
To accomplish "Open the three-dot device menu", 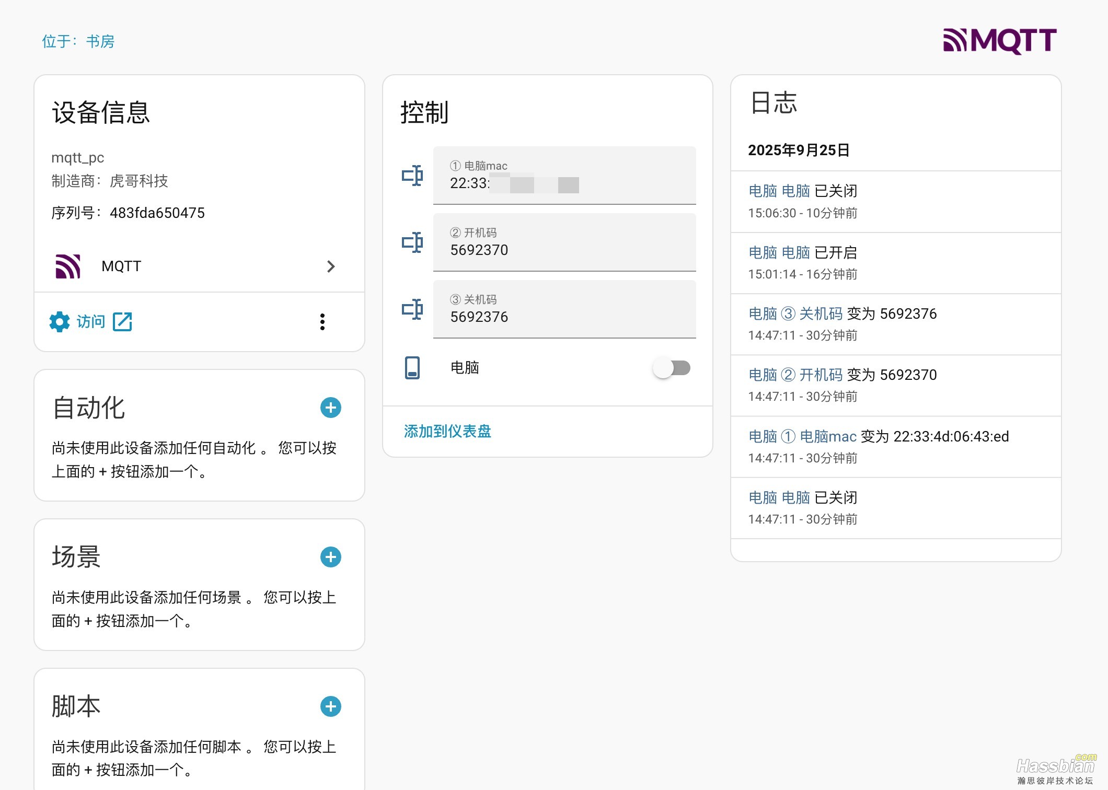I will coord(322,322).
